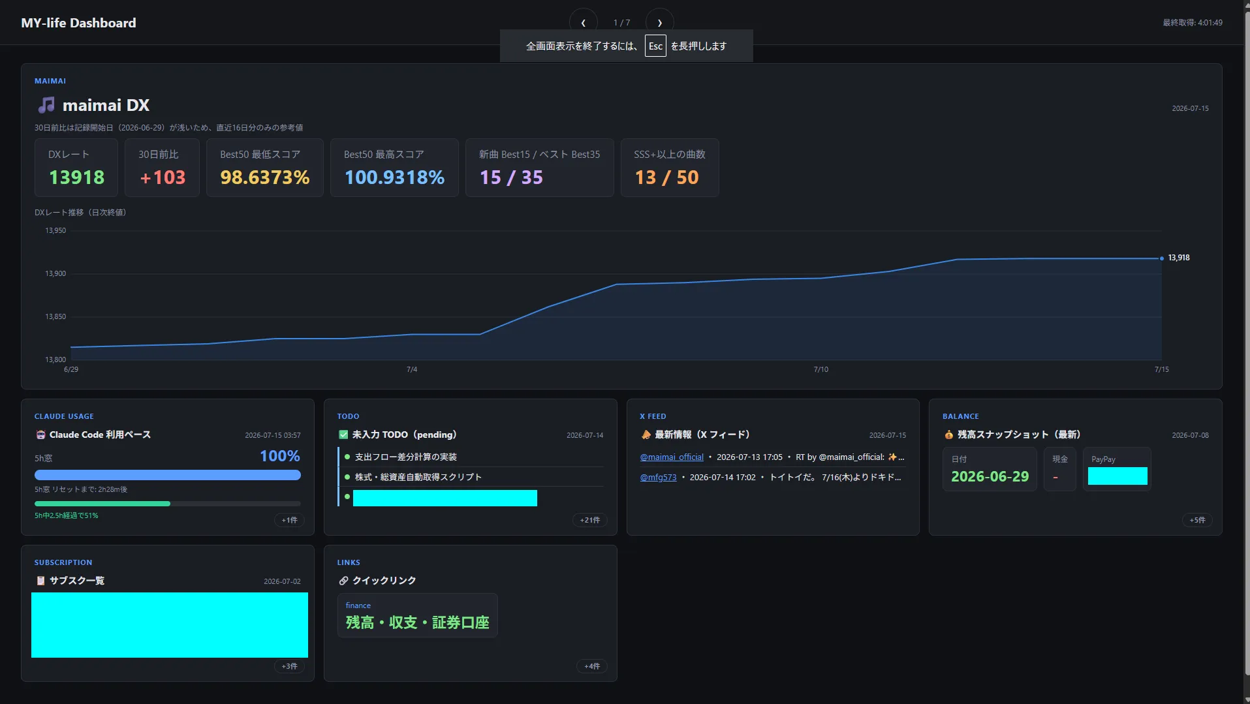The width and height of the screenshot is (1250, 704).
Task: Click the 1 / 7 page indicator
Action: point(621,23)
